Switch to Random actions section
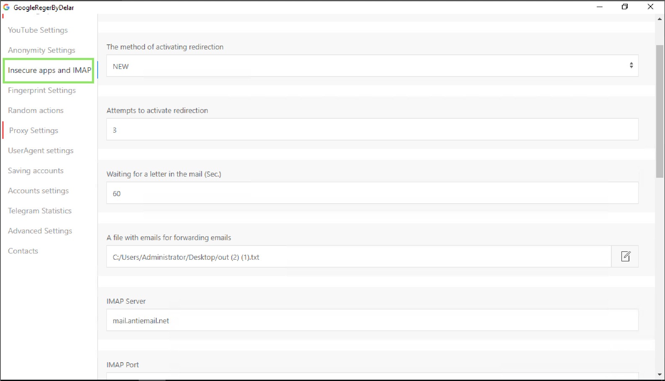The height and width of the screenshot is (381, 665). pos(36,110)
